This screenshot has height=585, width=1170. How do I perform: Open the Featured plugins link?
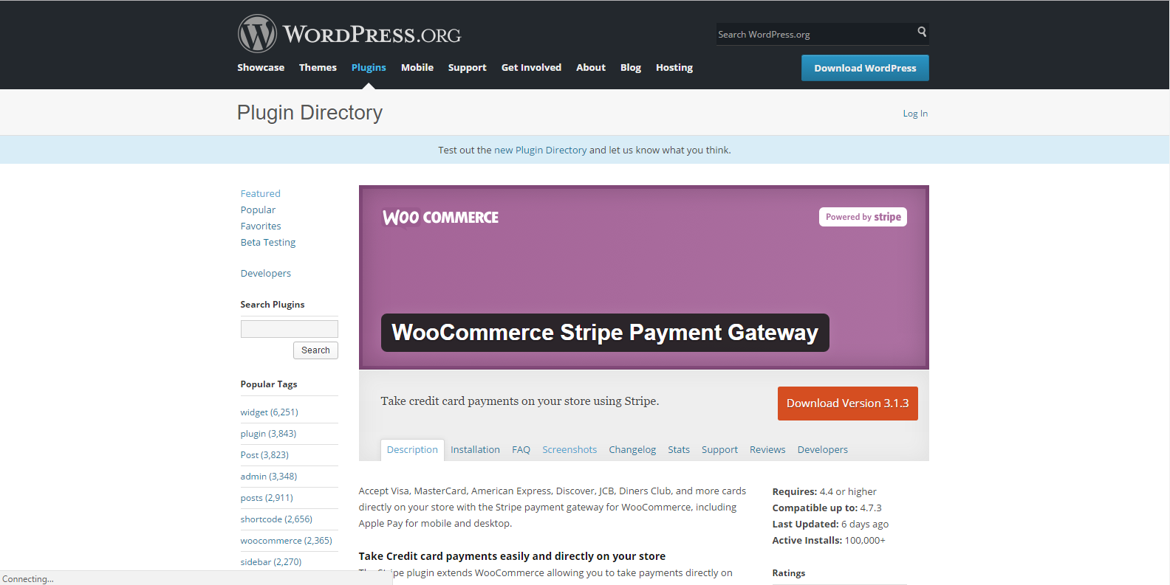[261, 193]
